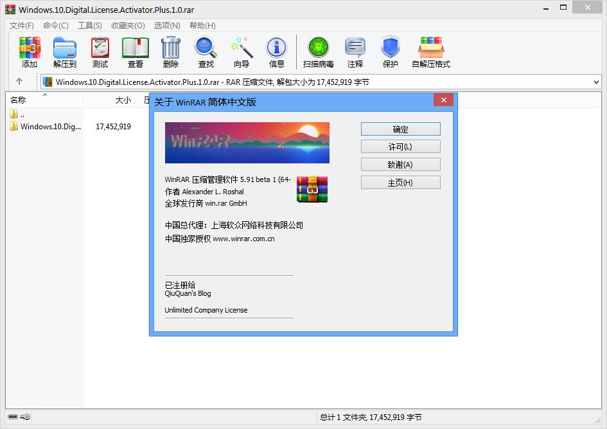Open the Help (帮助) menu
This screenshot has width=607, height=429.
tap(202, 26)
